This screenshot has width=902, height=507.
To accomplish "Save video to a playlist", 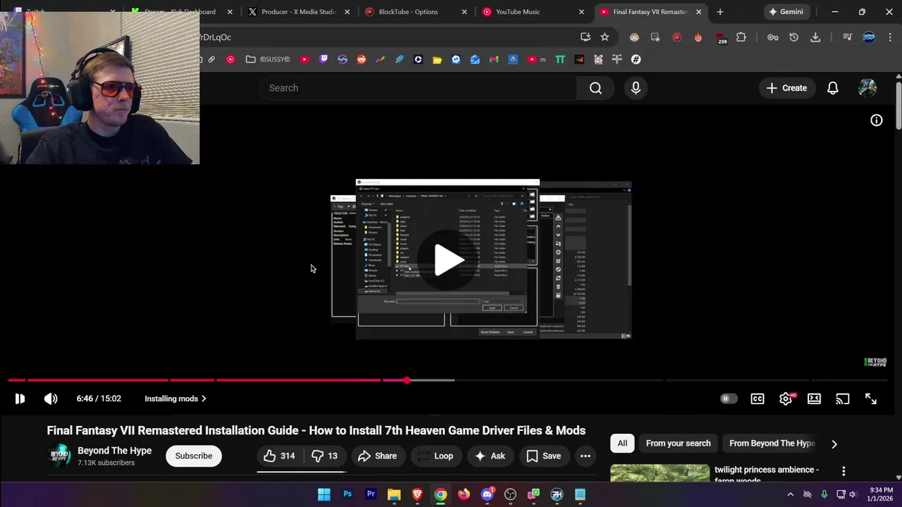I will (x=543, y=456).
